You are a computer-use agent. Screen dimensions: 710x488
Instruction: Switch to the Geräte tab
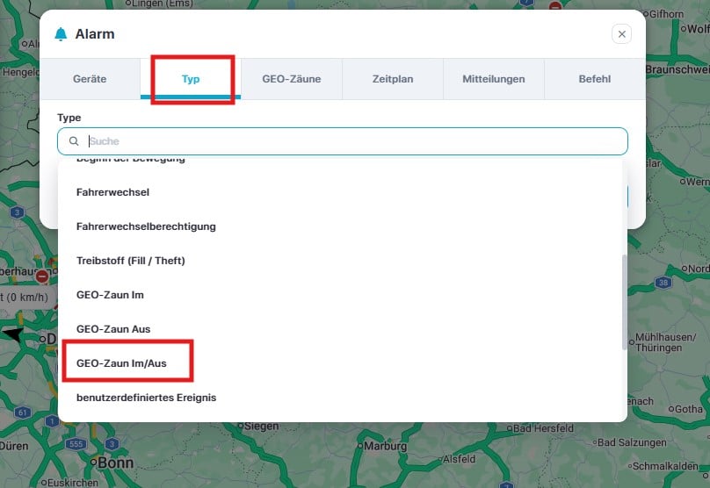click(x=90, y=79)
